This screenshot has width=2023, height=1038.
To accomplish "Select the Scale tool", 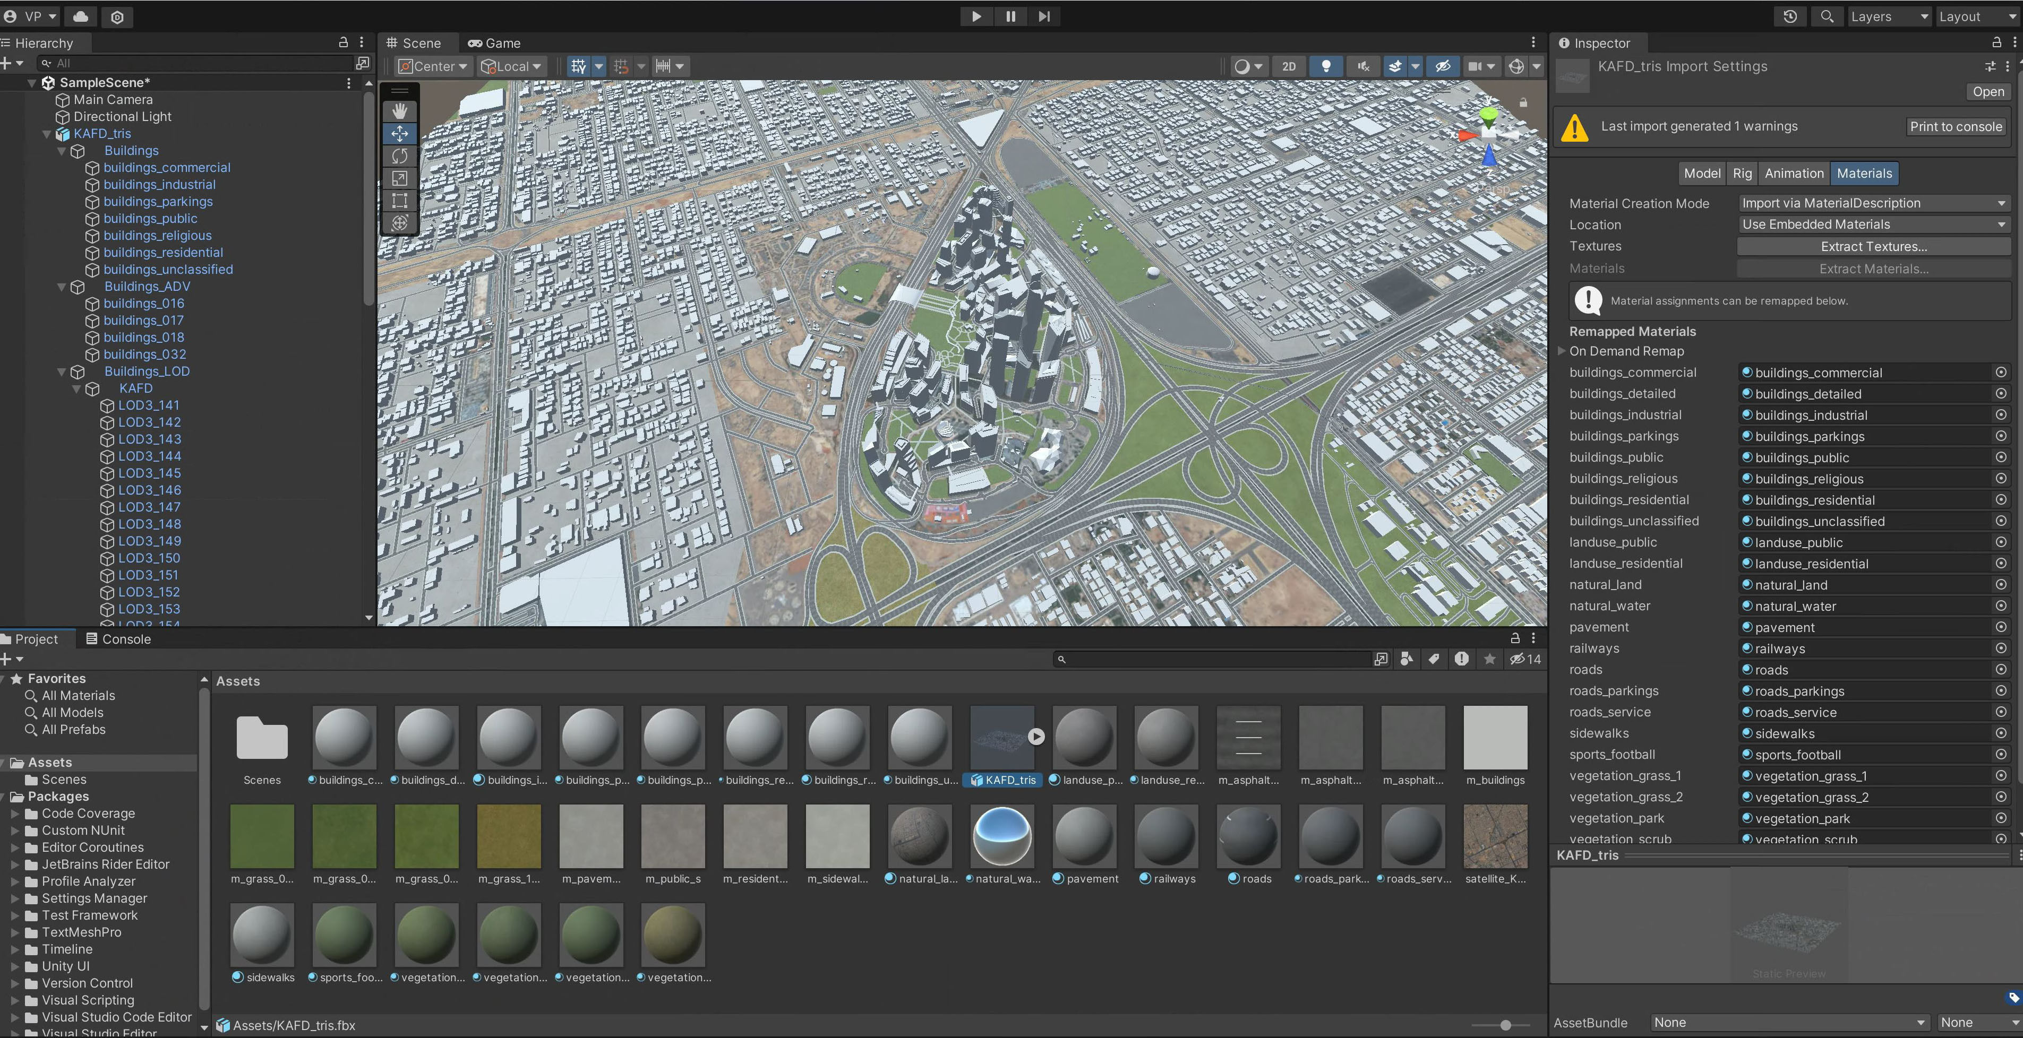I will 400,178.
